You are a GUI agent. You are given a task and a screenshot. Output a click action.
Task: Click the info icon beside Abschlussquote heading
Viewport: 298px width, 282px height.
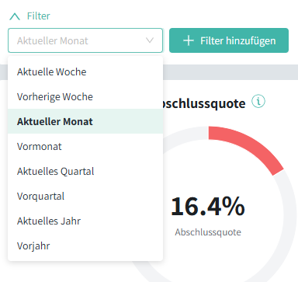tap(258, 102)
